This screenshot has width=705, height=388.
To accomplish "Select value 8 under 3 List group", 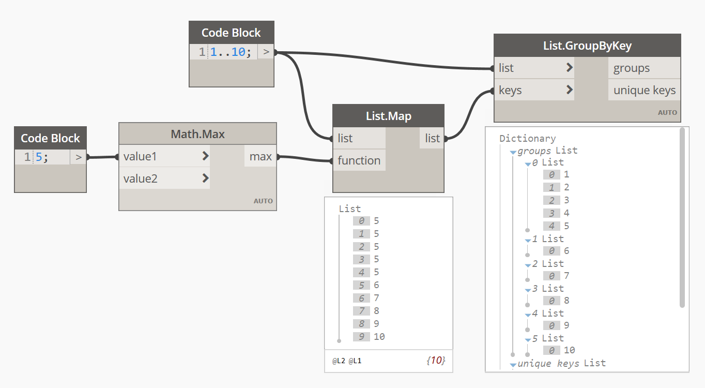I will [566, 301].
